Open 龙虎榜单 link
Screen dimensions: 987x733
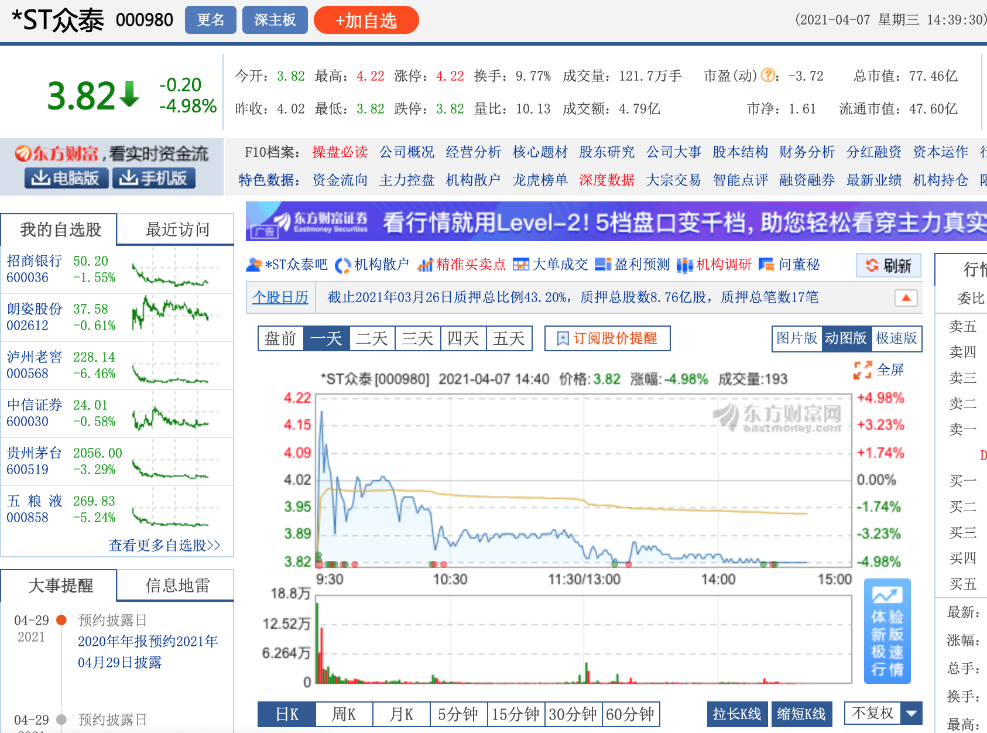click(x=540, y=180)
